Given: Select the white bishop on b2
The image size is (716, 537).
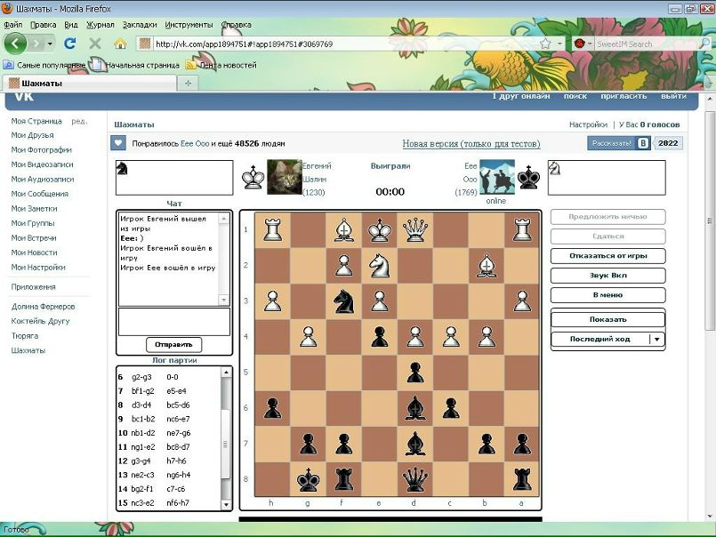Looking at the screenshot, I should click(487, 266).
